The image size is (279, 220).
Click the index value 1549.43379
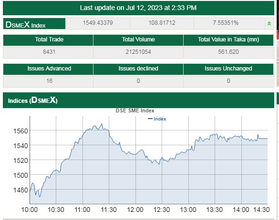tap(98, 23)
